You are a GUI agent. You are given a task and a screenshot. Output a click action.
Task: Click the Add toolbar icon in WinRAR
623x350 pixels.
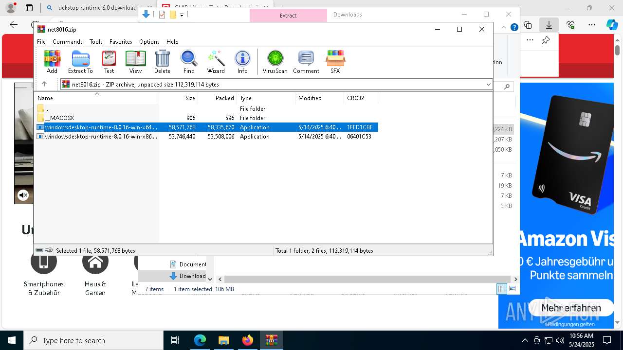52,62
